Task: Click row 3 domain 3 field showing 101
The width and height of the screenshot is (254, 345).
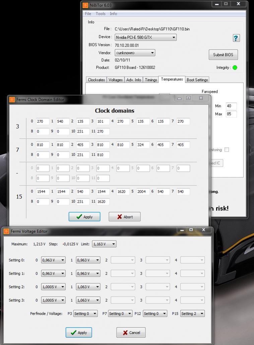Action: tap(103, 121)
